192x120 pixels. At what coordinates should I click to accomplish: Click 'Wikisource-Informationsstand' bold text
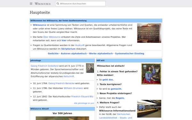tap(117, 111)
